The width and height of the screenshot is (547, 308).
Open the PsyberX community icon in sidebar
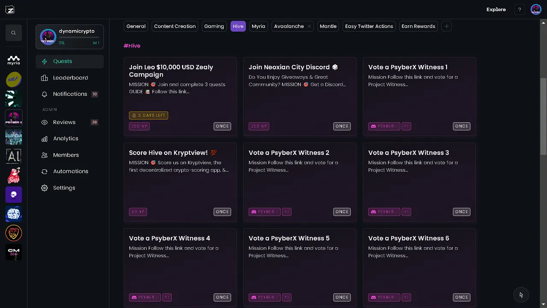(x=14, y=118)
